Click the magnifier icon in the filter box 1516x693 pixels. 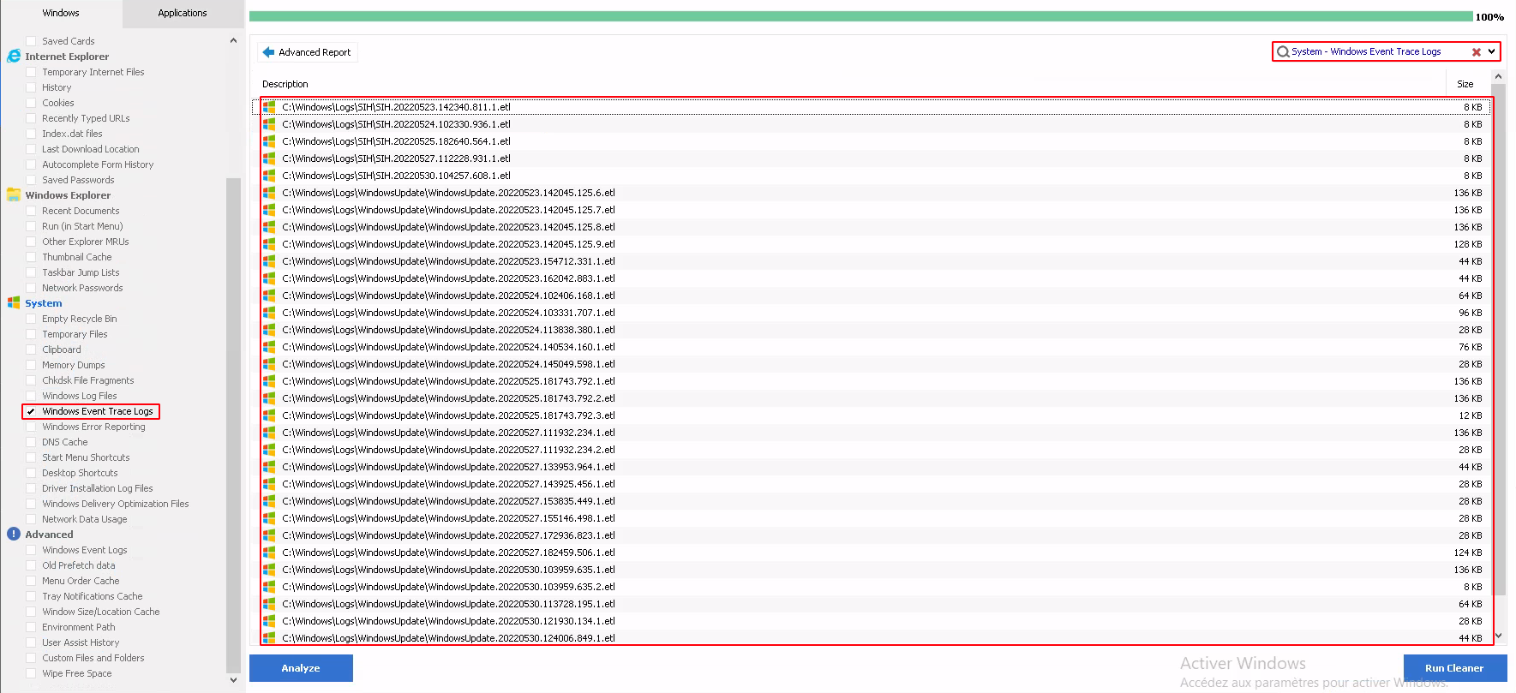1283,51
